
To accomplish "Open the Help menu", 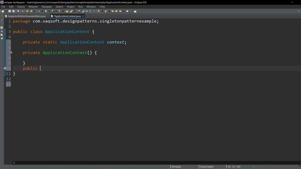I will point(102,7).
